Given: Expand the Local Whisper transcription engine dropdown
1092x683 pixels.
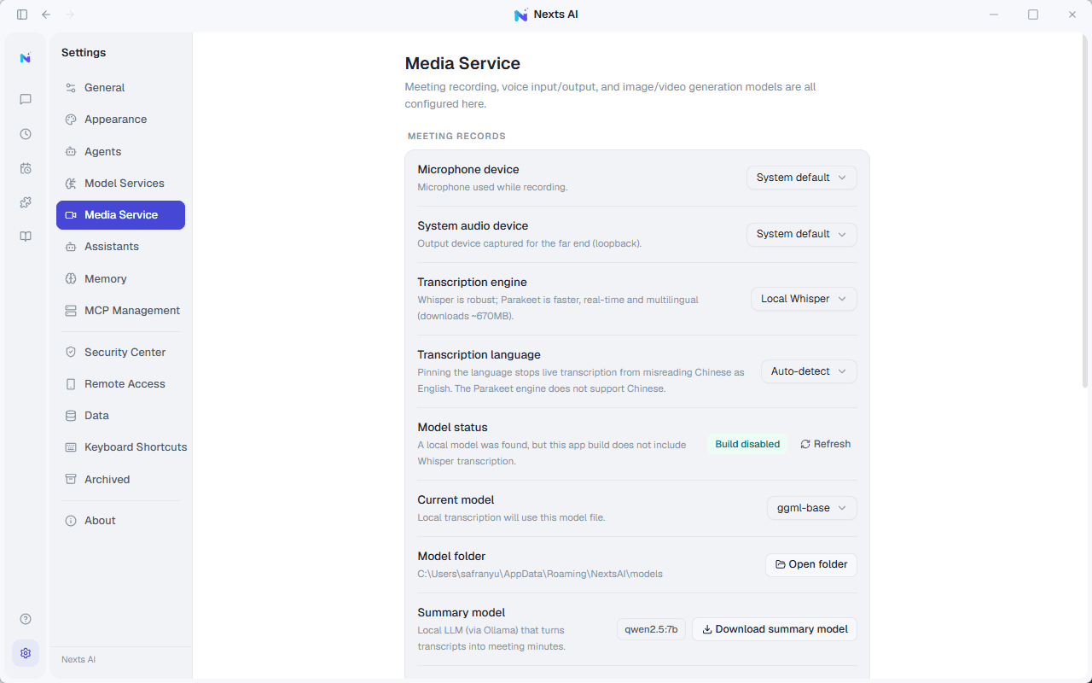Looking at the screenshot, I should pyautogui.click(x=804, y=299).
